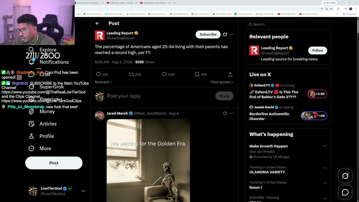Image resolution: width=359 pixels, height=202 pixels.
Task: Bookmark the post with 666 bookmarks
Action: click(x=197, y=74)
